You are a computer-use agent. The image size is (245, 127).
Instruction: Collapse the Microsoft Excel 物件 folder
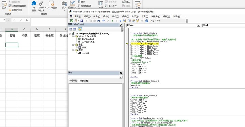[x=73, y=36]
